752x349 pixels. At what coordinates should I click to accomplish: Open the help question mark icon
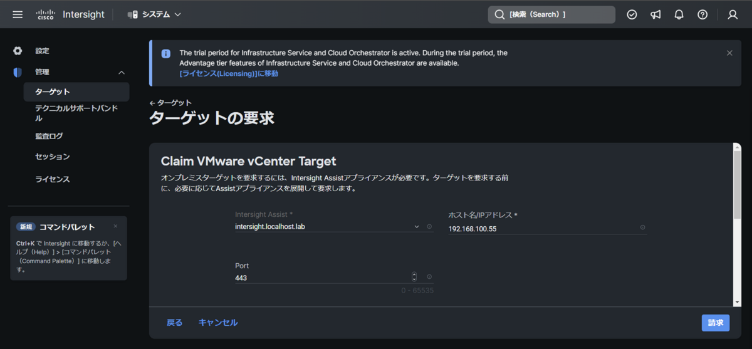pyautogui.click(x=702, y=14)
